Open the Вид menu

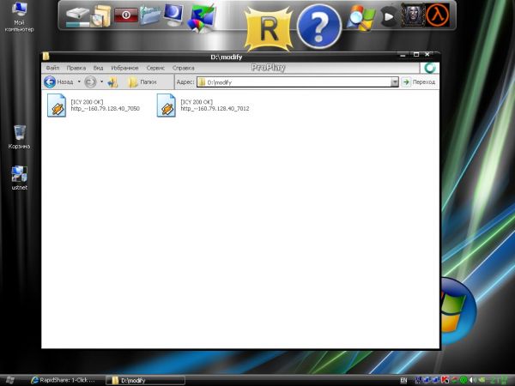click(98, 68)
